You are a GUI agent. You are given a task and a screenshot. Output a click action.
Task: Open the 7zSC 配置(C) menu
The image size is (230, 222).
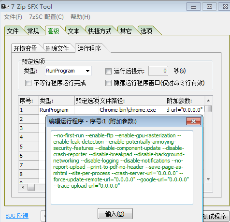pyautogui.click(x=46, y=17)
